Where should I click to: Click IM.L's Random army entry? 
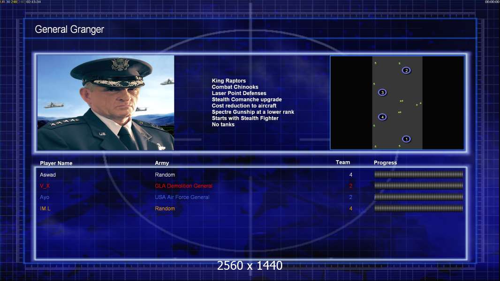pyautogui.click(x=165, y=208)
